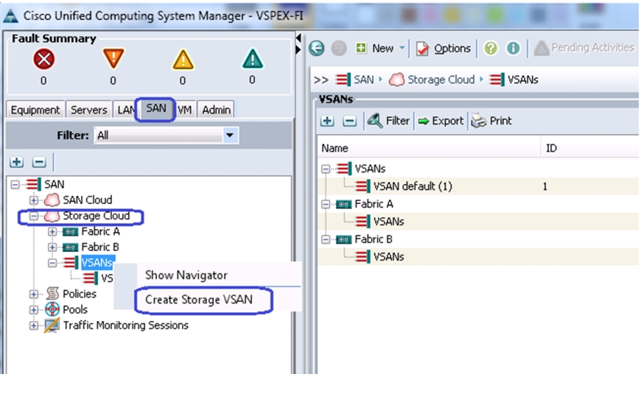Click the greyed forward navigation button
This screenshot has height=405, width=641.
coord(338,48)
